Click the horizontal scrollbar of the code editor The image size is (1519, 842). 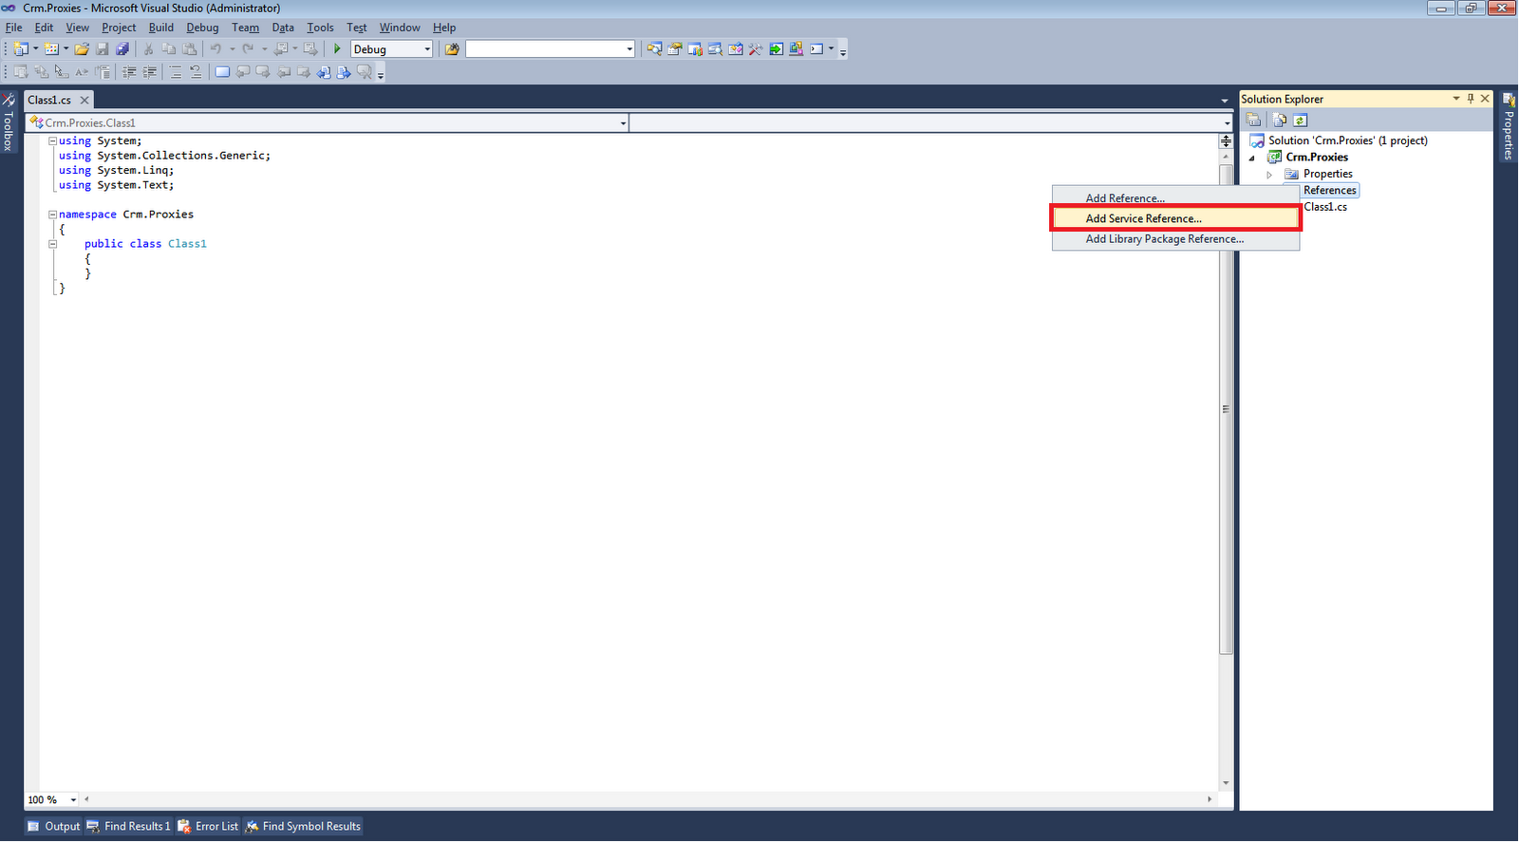pos(647,800)
